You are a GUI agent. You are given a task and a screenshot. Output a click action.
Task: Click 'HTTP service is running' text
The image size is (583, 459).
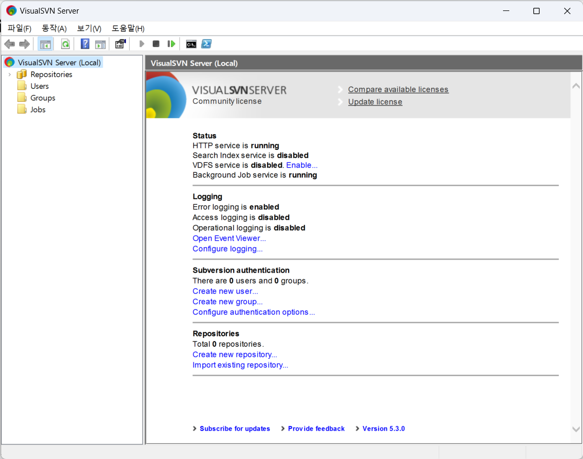point(236,146)
